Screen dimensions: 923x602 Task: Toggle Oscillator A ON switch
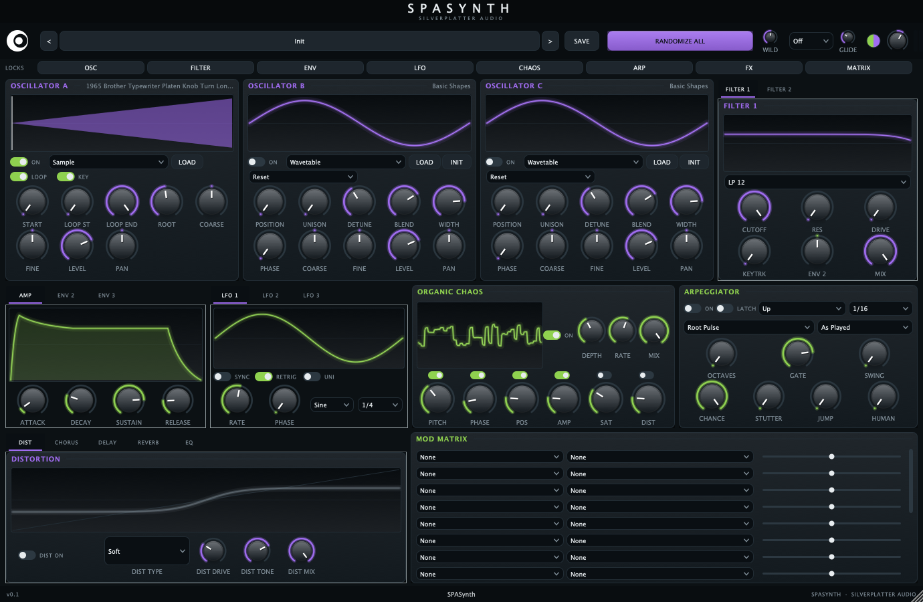pyautogui.click(x=19, y=162)
